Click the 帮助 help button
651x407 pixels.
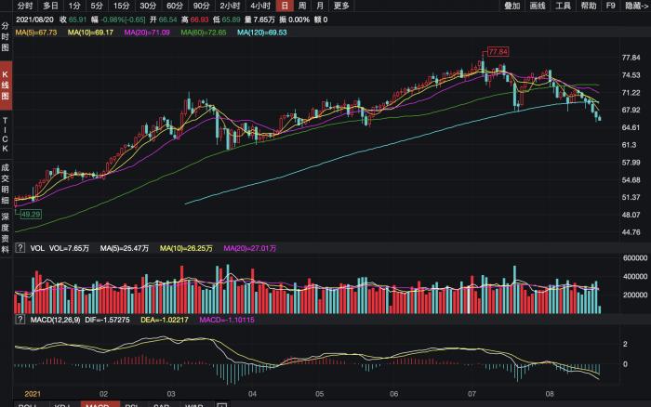[589, 6]
